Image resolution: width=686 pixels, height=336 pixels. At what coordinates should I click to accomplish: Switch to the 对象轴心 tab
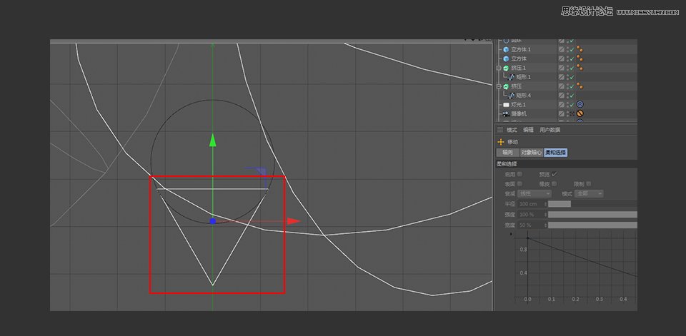click(532, 153)
